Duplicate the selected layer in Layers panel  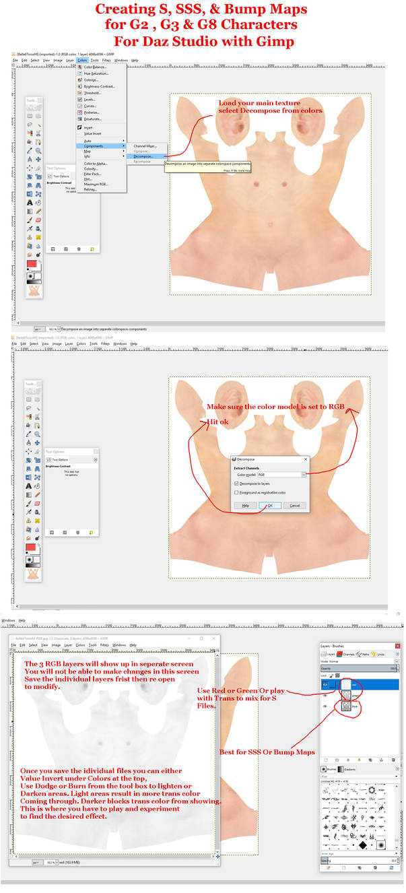370,760
